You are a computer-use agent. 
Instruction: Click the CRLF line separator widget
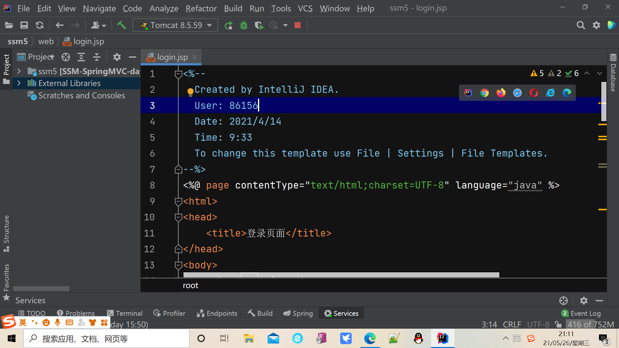point(512,324)
